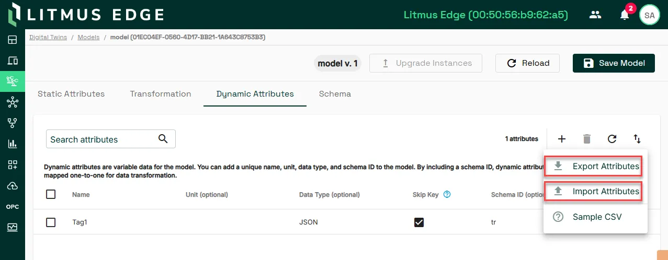Image resolution: width=668 pixels, height=260 pixels.
Task: Open the dashboard icon in sidebar
Action: pyautogui.click(x=13, y=40)
